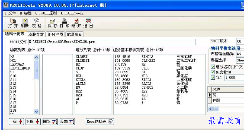Open the A PROIITools menu
Viewport: 244px width, 130px height.
tap(72, 13)
